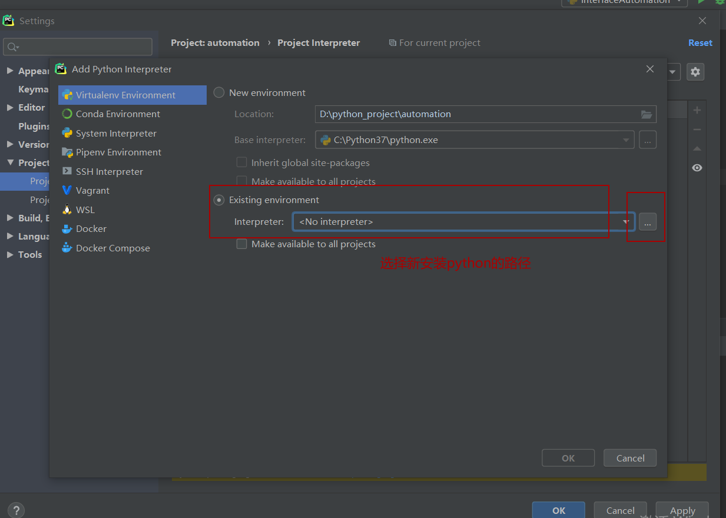Cancel the Add Python Interpreter dialog
Image resolution: width=726 pixels, height=518 pixels.
(x=629, y=457)
